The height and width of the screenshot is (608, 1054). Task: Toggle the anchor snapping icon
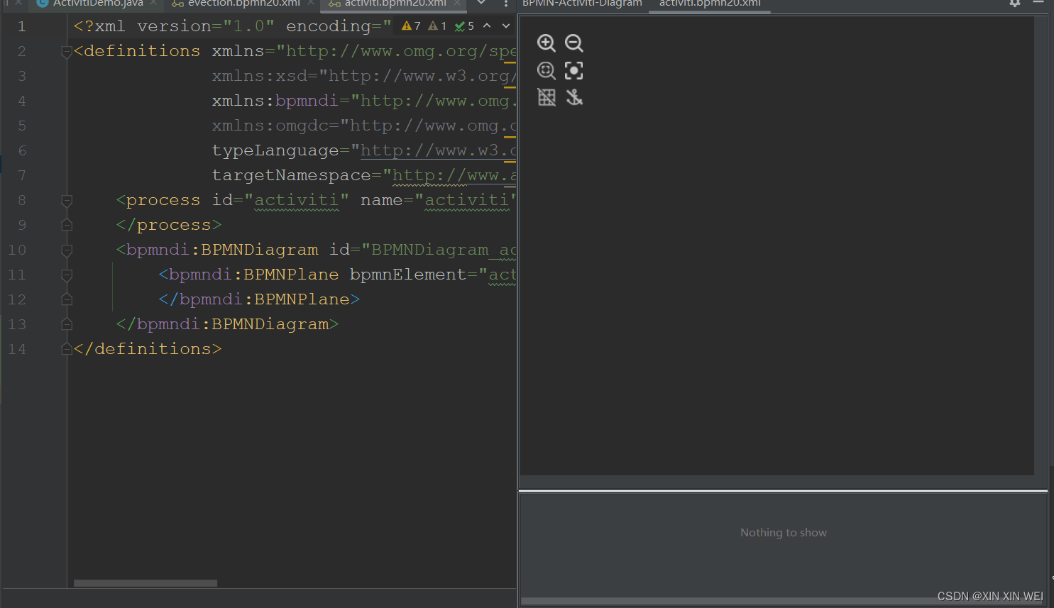(x=574, y=97)
